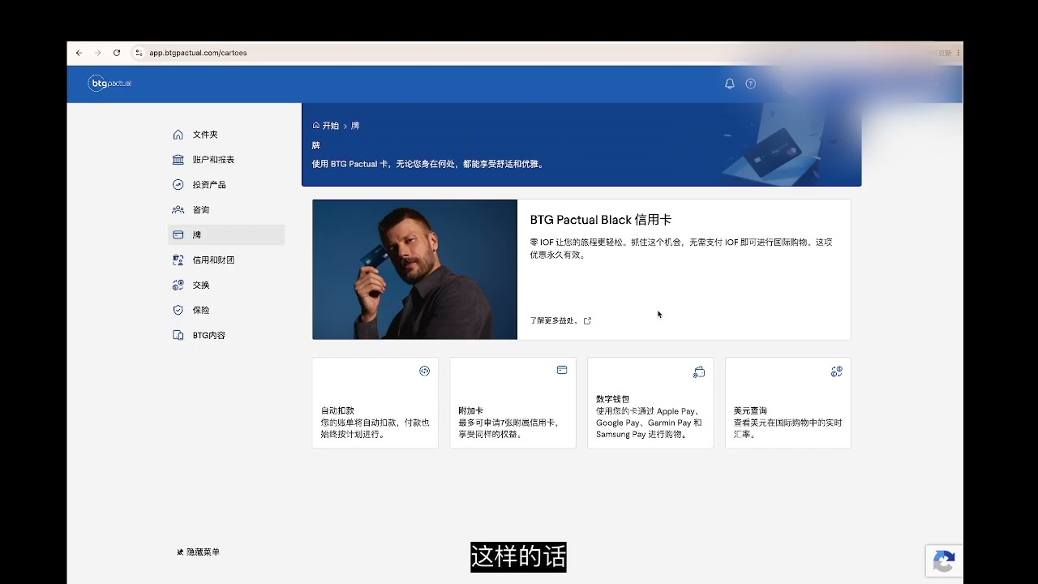Click the reCAPTCHA badge
1038x584 pixels.
tap(944, 560)
